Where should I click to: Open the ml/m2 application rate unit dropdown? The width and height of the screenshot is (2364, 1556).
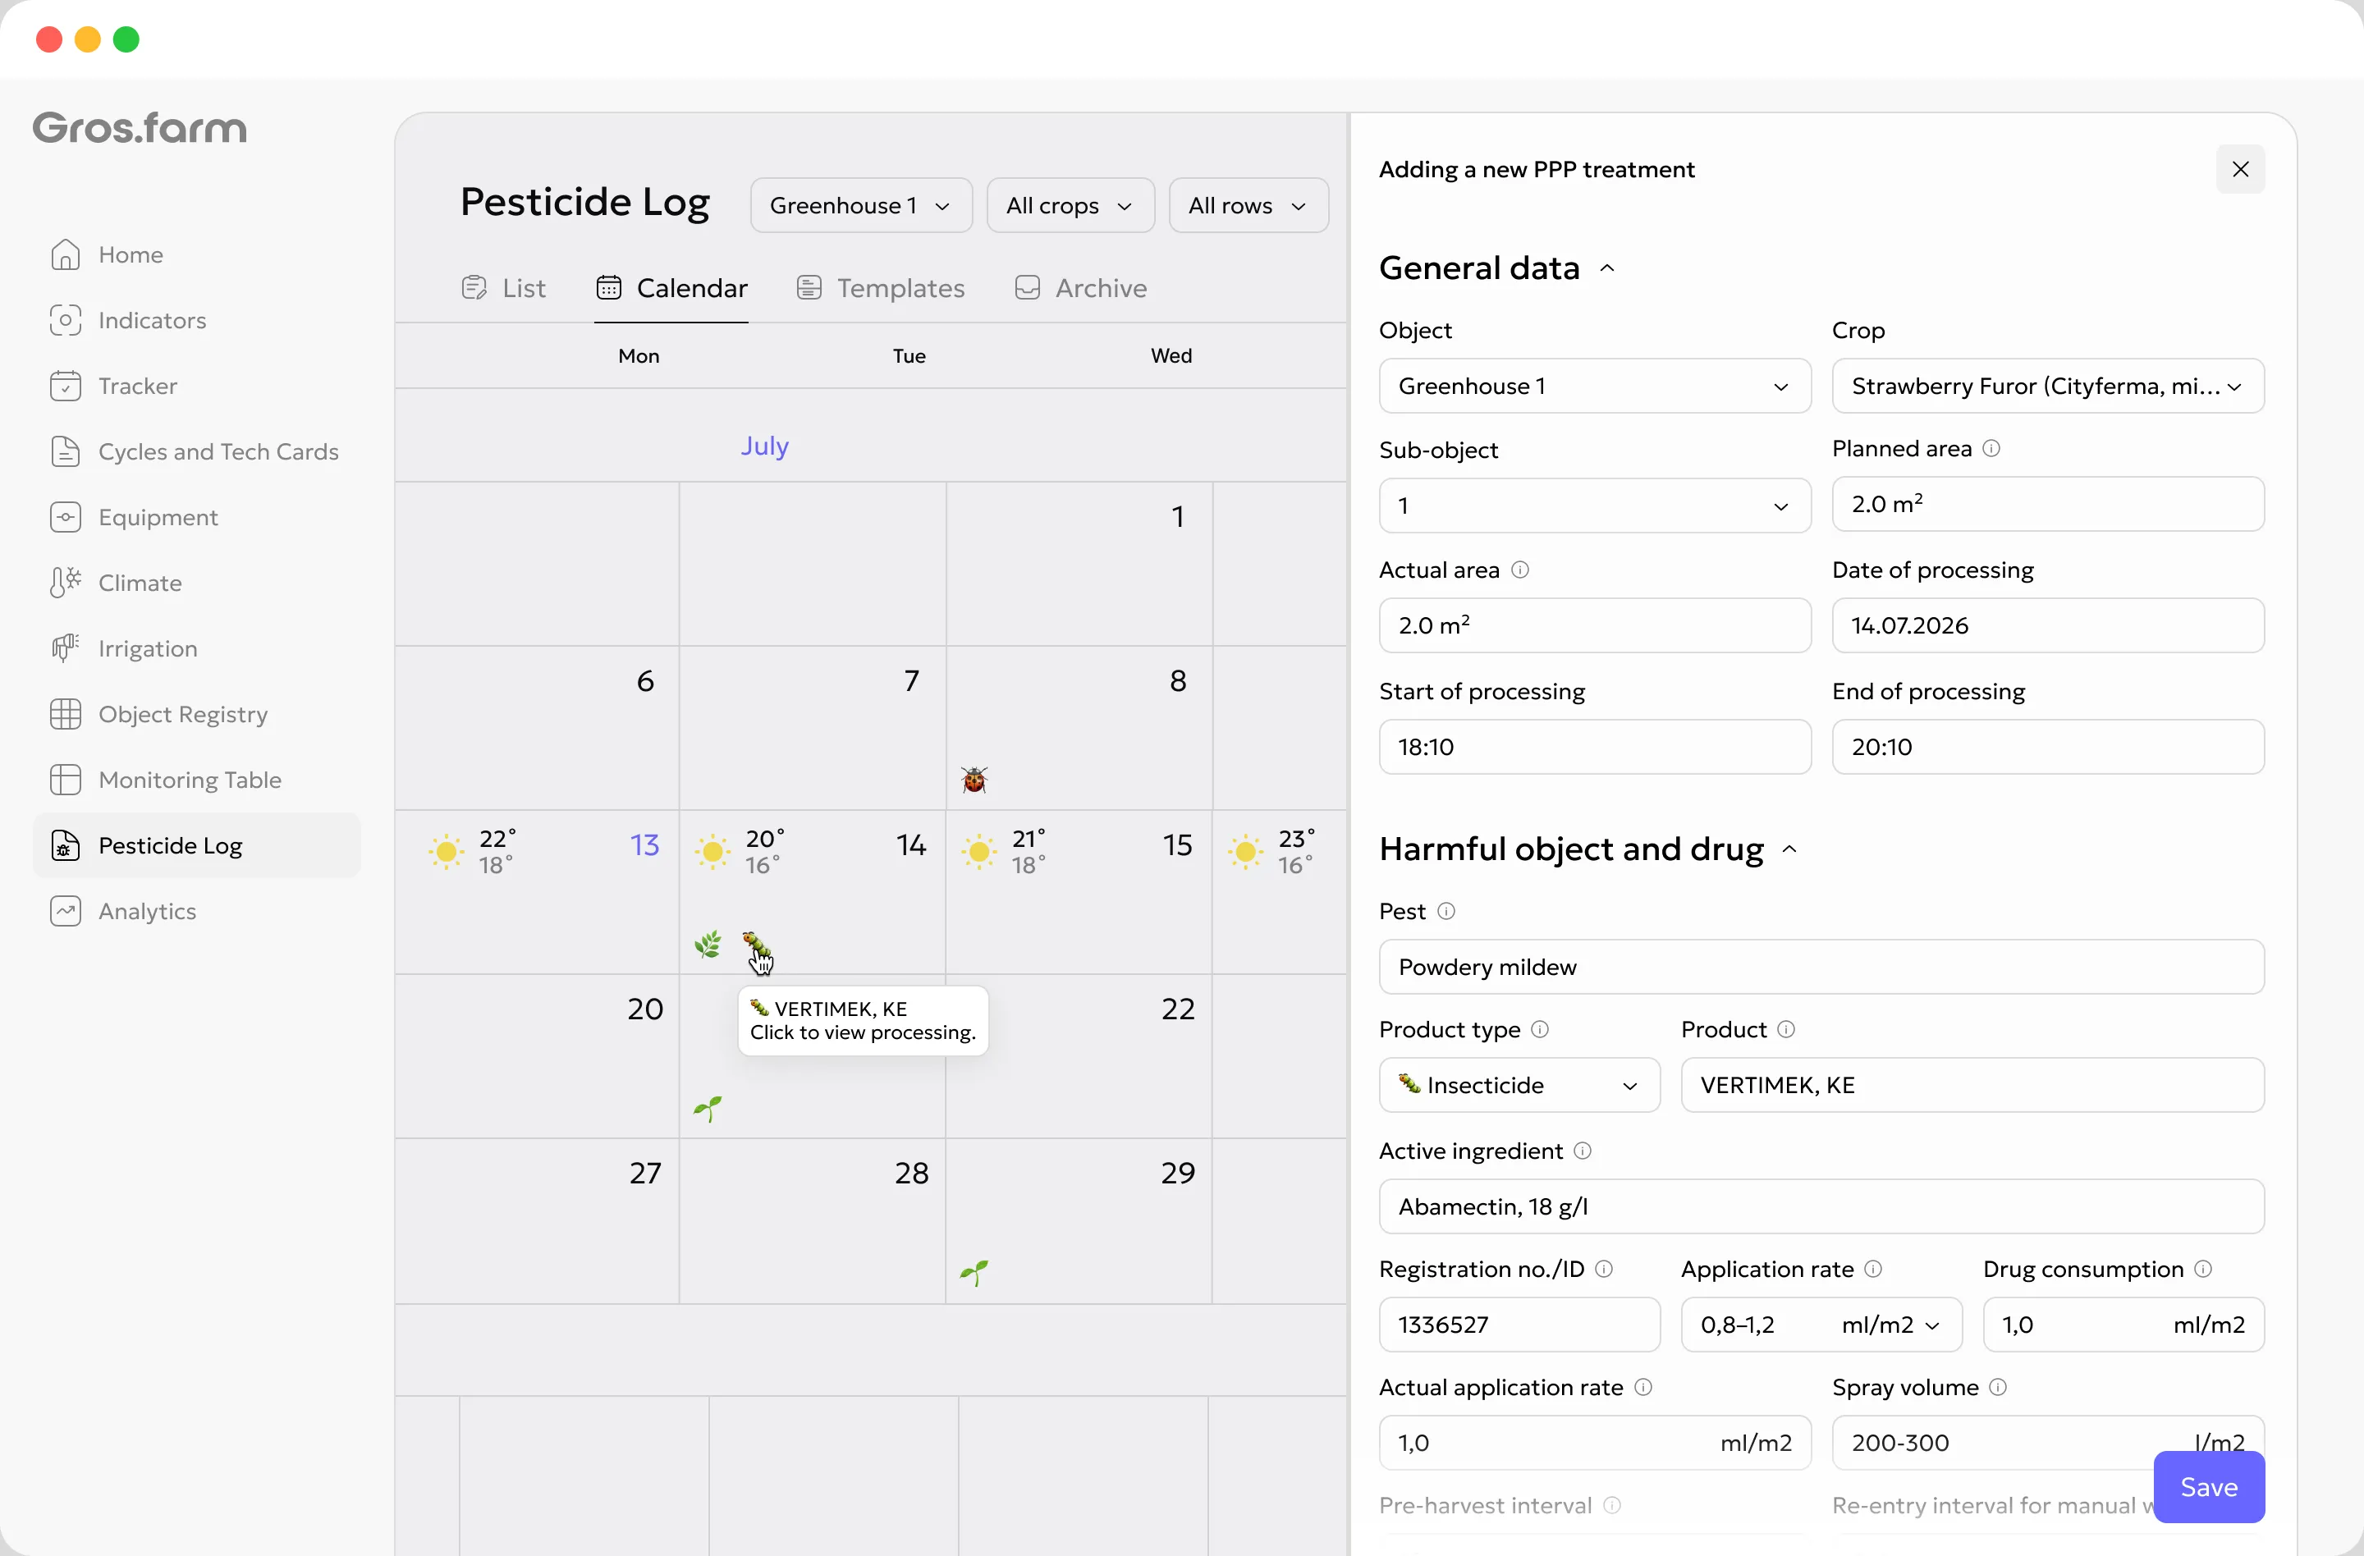1891,1325
